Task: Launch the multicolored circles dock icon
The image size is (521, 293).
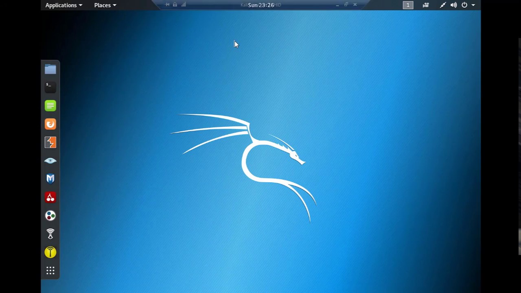Action: coord(50,216)
